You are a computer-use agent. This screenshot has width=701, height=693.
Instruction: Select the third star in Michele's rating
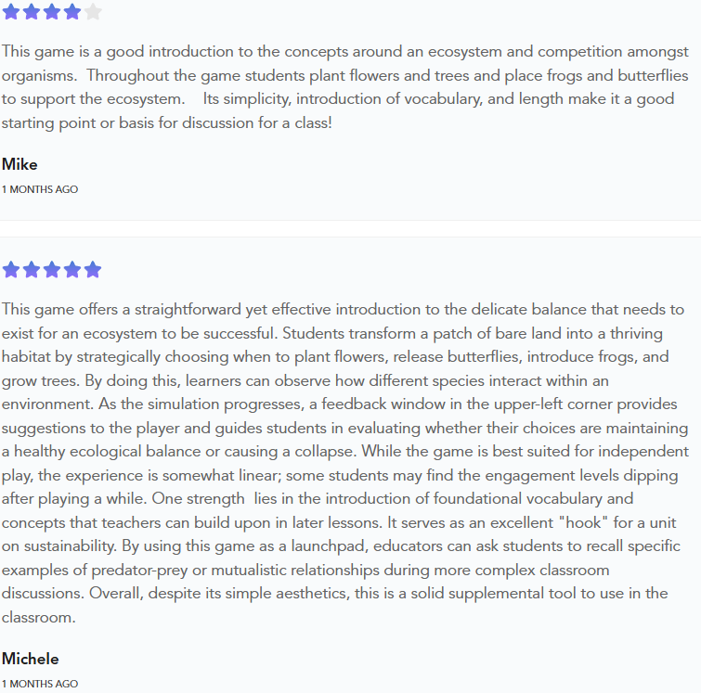tap(51, 270)
